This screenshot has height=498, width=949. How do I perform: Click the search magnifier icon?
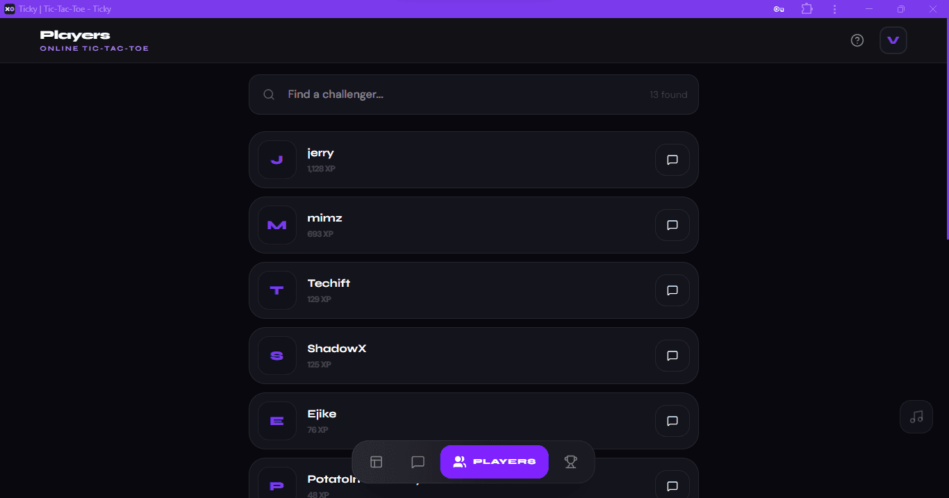pyautogui.click(x=269, y=94)
